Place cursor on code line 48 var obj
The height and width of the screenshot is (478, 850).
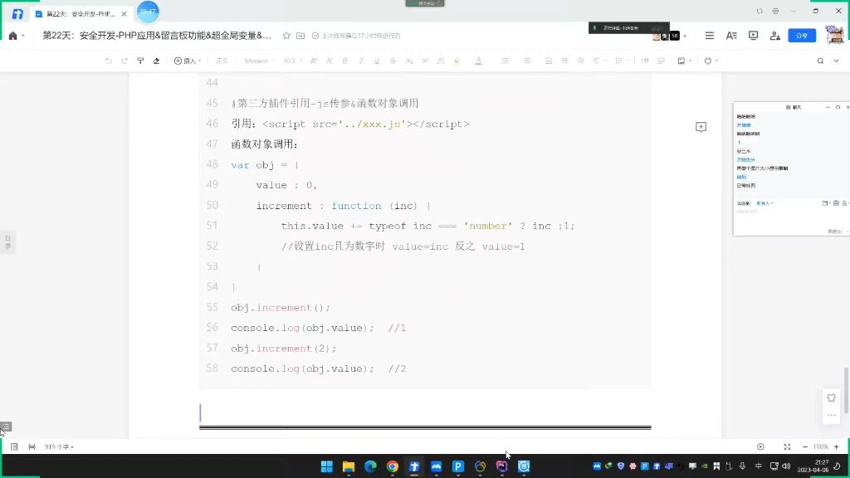click(265, 165)
